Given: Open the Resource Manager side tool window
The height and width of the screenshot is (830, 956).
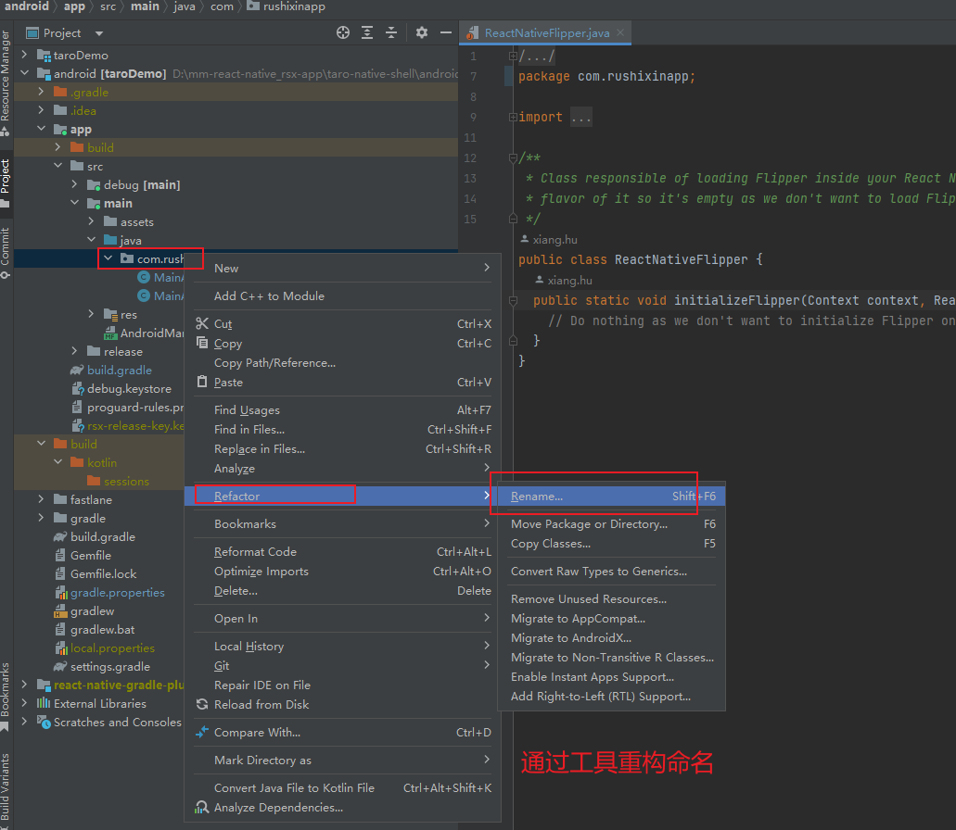Looking at the screenshot, I should point(6,82).
